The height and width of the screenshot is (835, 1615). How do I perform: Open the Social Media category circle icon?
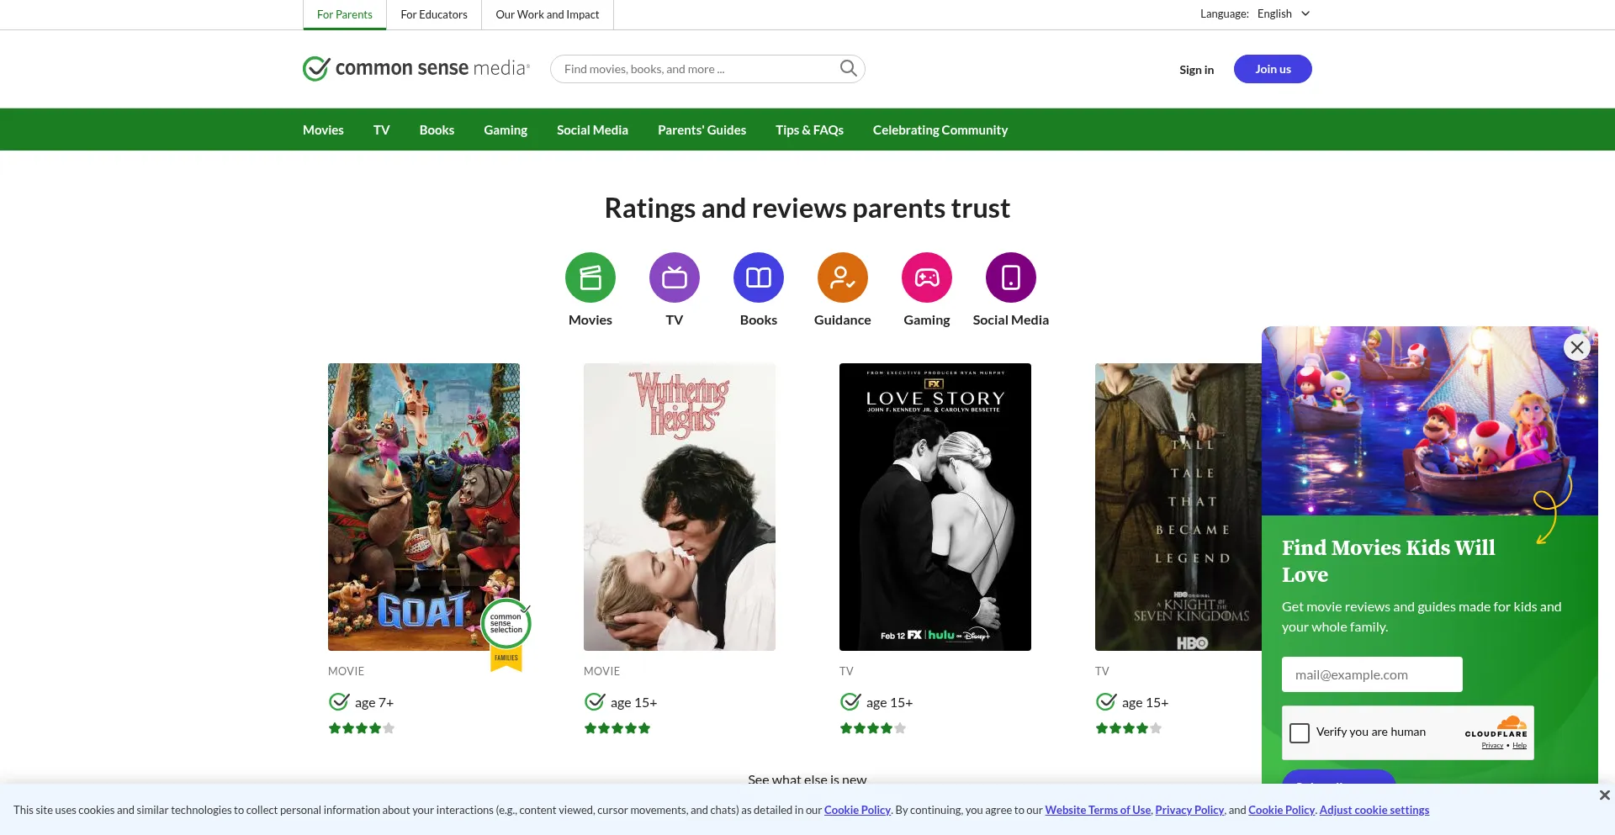pos(1011,277)
